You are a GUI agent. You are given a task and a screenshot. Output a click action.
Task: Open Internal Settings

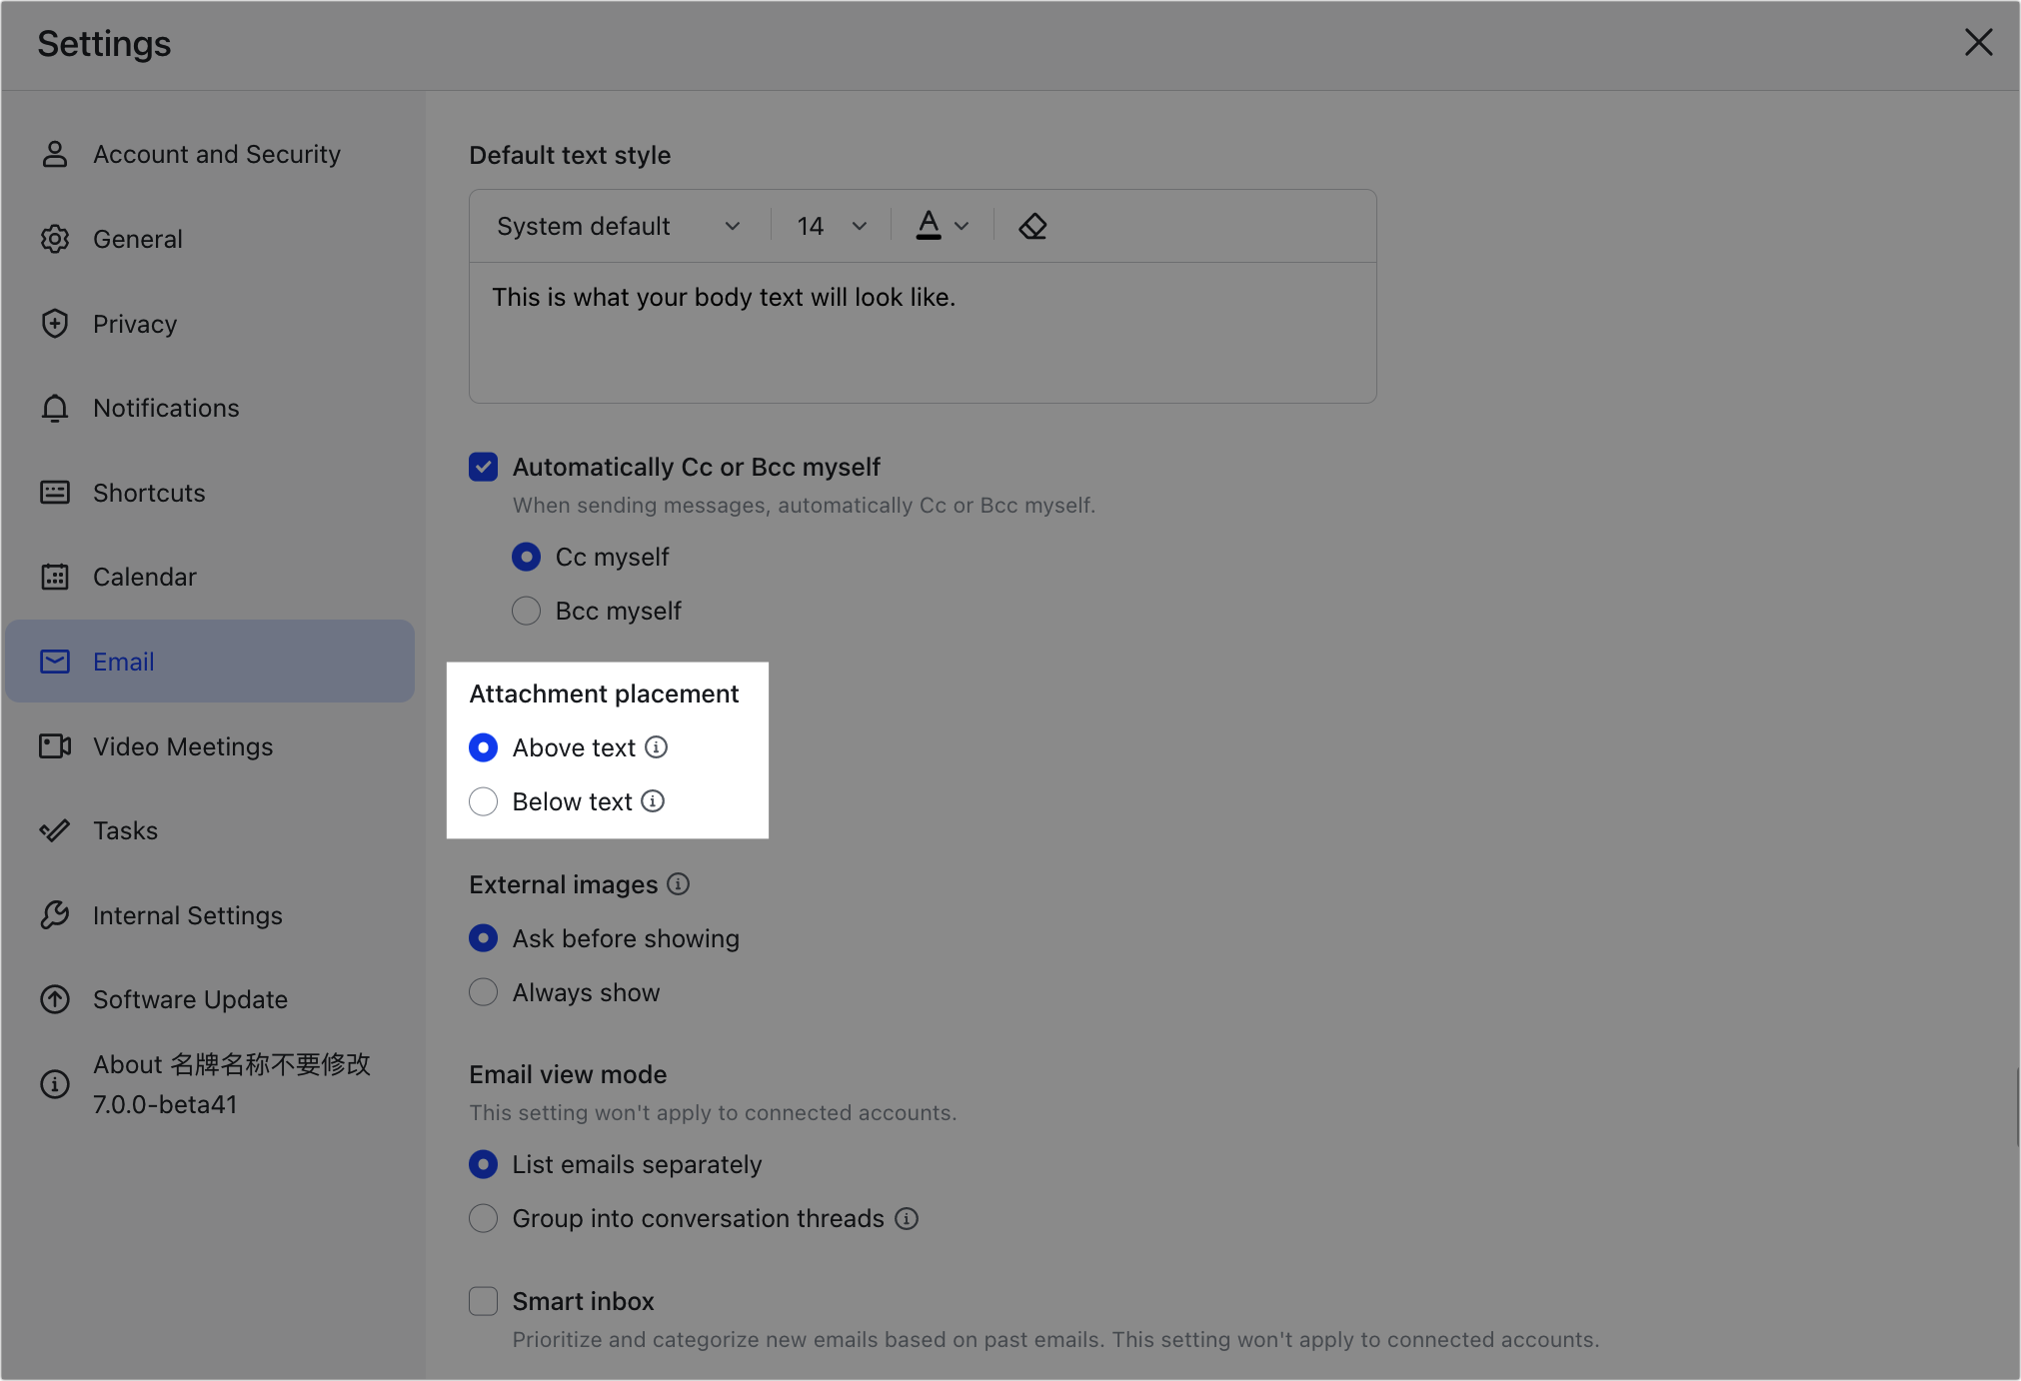coord(187,915)
